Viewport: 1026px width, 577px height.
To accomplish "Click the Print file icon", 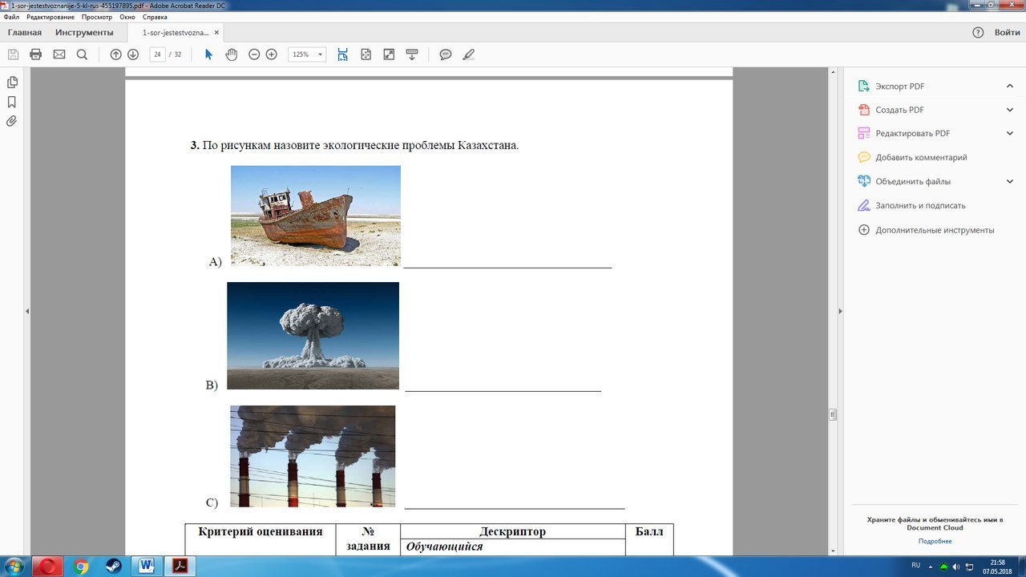I will [35, 54].
